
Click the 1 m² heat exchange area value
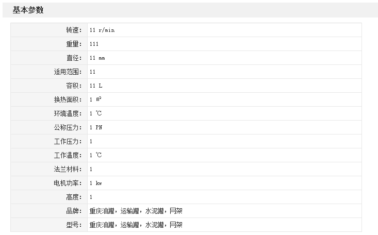tap(94, 99)
